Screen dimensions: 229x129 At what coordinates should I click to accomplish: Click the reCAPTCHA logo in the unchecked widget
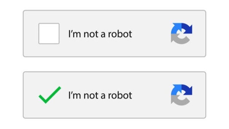[181, 33]
